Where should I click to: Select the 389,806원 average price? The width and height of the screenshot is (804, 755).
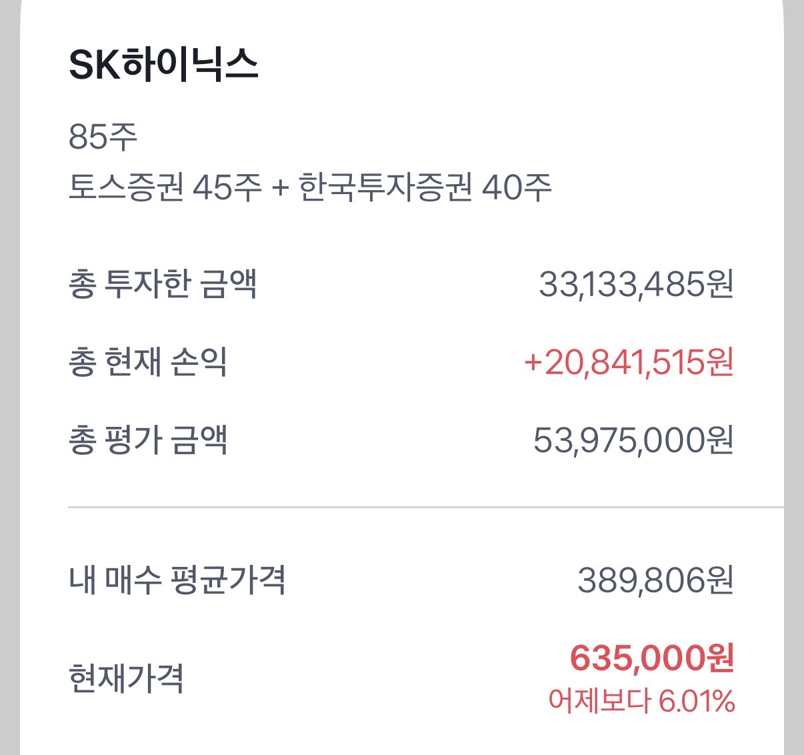tap(655, 580)
